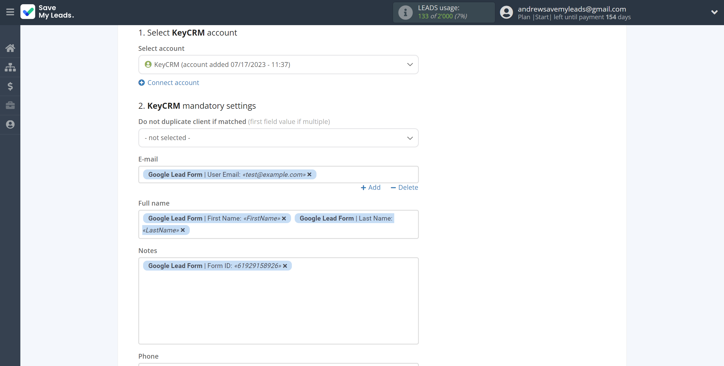The image size is (724, 366).
Task: Remove the User Email tag
Action: (309, 175)
